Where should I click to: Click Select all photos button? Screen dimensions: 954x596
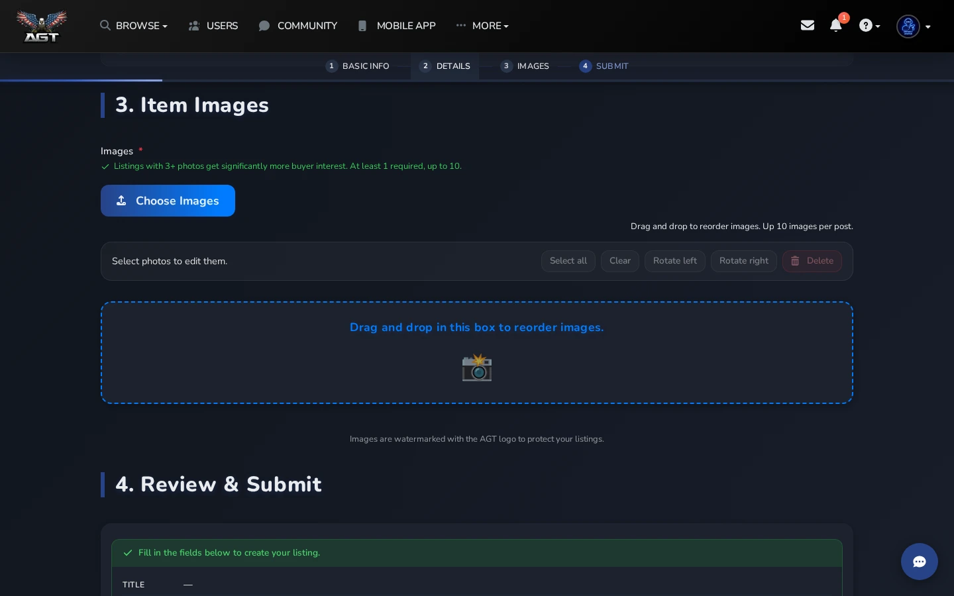[x=568, y=261]
